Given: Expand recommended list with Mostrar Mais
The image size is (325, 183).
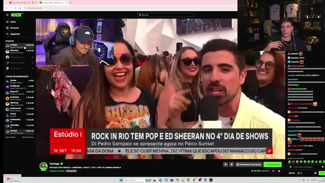Looking at the screenshot, I should click(x=10, y=137).
